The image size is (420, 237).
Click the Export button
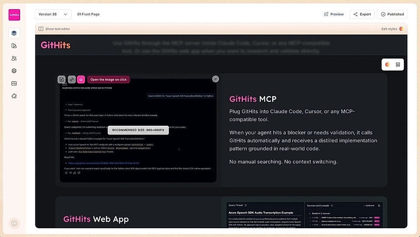coord(362,14)
